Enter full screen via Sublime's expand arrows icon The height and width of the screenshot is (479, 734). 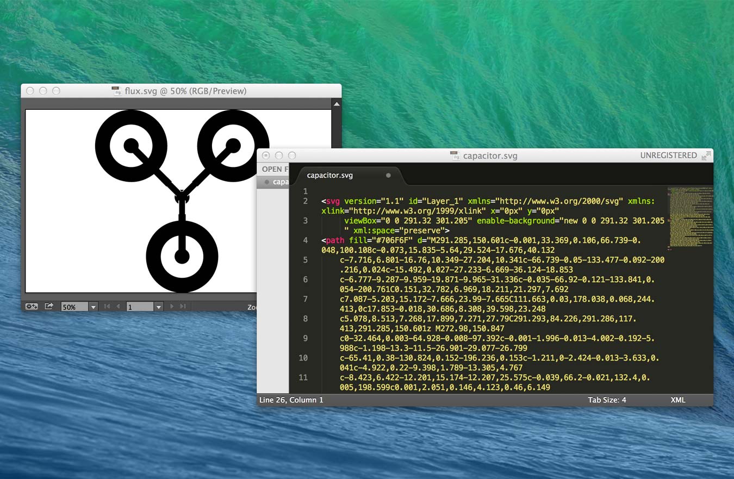pyautogui.click(x=706, y=155)
